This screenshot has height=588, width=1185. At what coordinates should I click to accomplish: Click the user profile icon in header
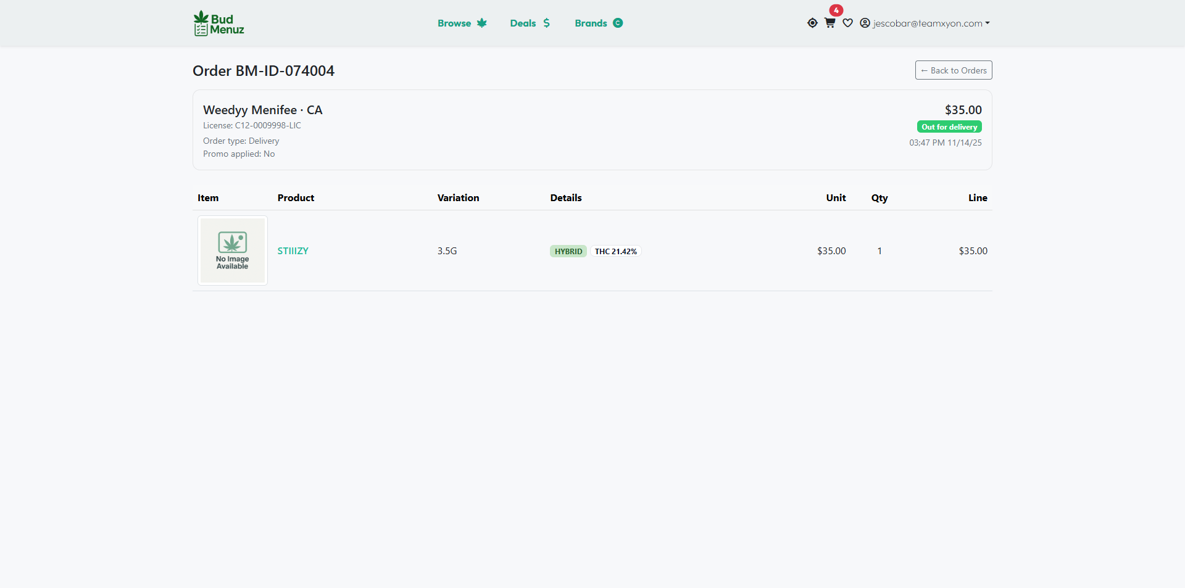pos(865,23)
